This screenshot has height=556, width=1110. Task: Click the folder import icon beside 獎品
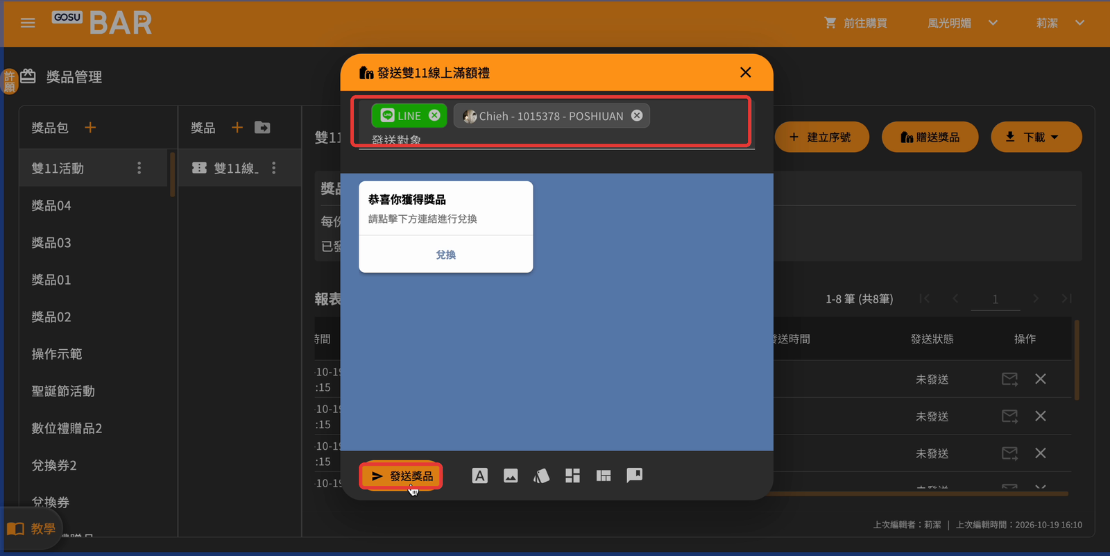click(262, 128)
